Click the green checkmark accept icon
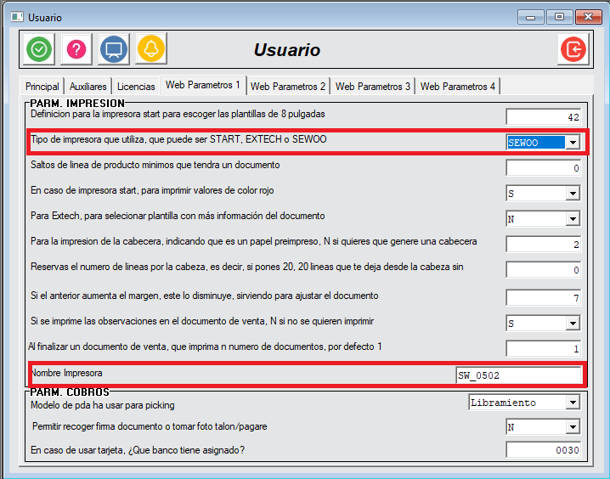This screenshot has width=610, height=479. click(39, 49)
